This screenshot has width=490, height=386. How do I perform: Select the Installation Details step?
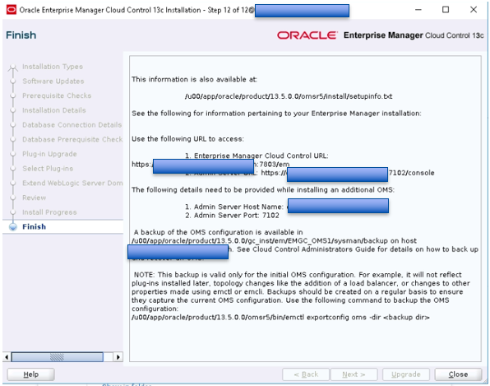point(54,110)
